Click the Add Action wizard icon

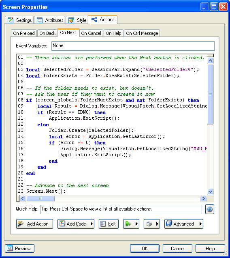tap(21, 224)
